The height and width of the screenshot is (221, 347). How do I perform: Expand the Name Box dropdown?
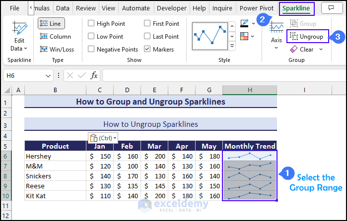click(x=48, y=76)
